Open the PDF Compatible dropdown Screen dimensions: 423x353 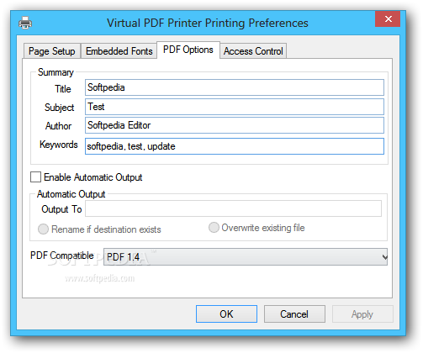click(x=246, y=257)
